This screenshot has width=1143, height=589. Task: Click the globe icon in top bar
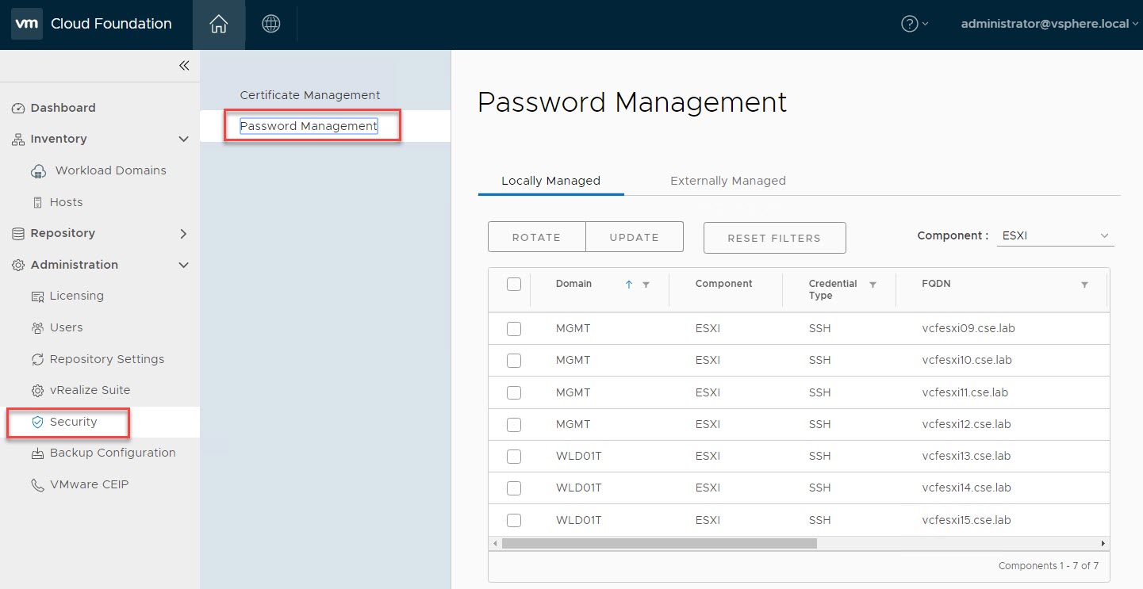(x=271, y=25)
